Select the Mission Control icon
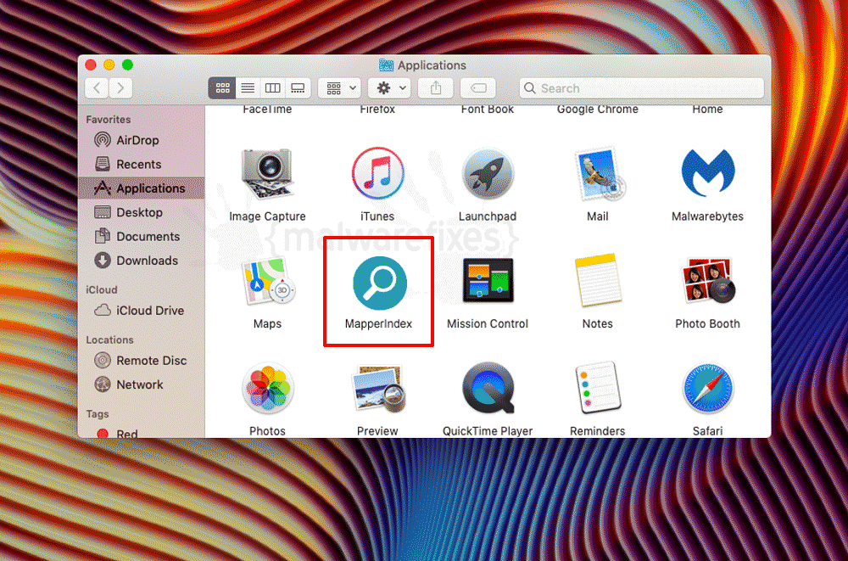 click(x=488, y=280)
